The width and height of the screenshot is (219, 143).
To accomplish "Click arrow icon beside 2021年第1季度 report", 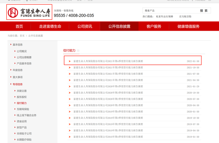I will (69, 80).
